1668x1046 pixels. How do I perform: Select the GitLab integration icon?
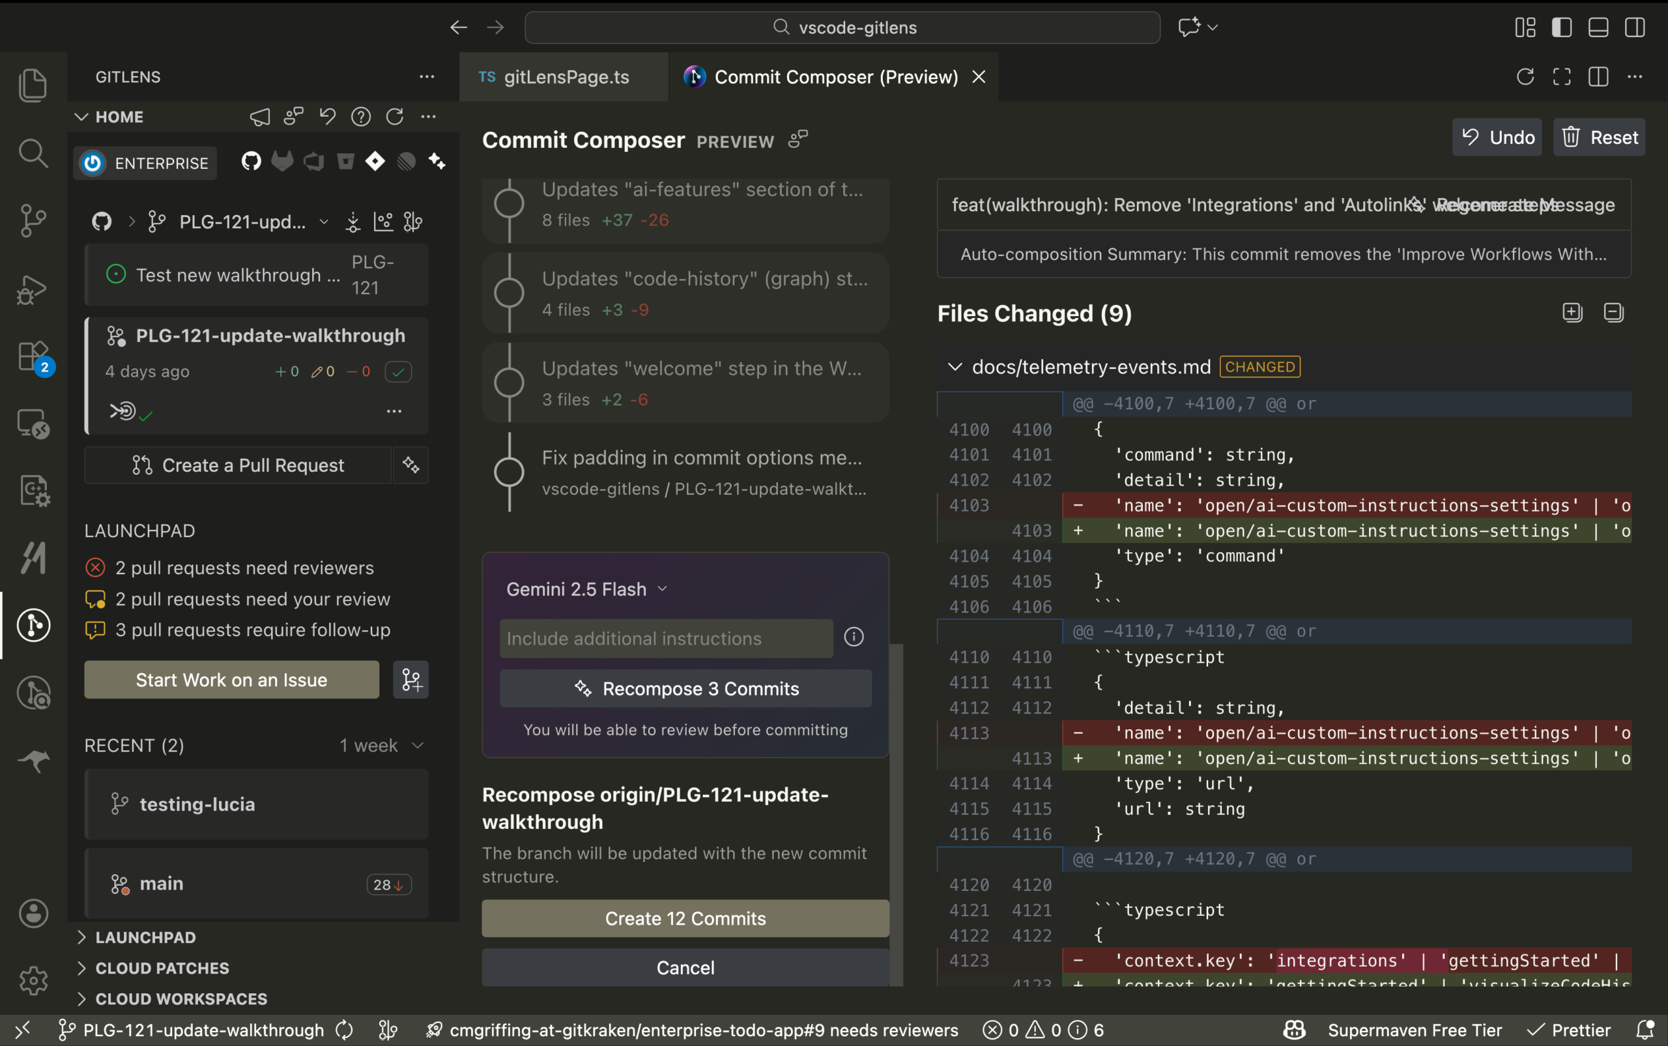[x=283, y=162]
